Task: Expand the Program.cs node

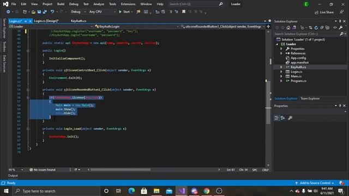Action: tap(281, 81)
